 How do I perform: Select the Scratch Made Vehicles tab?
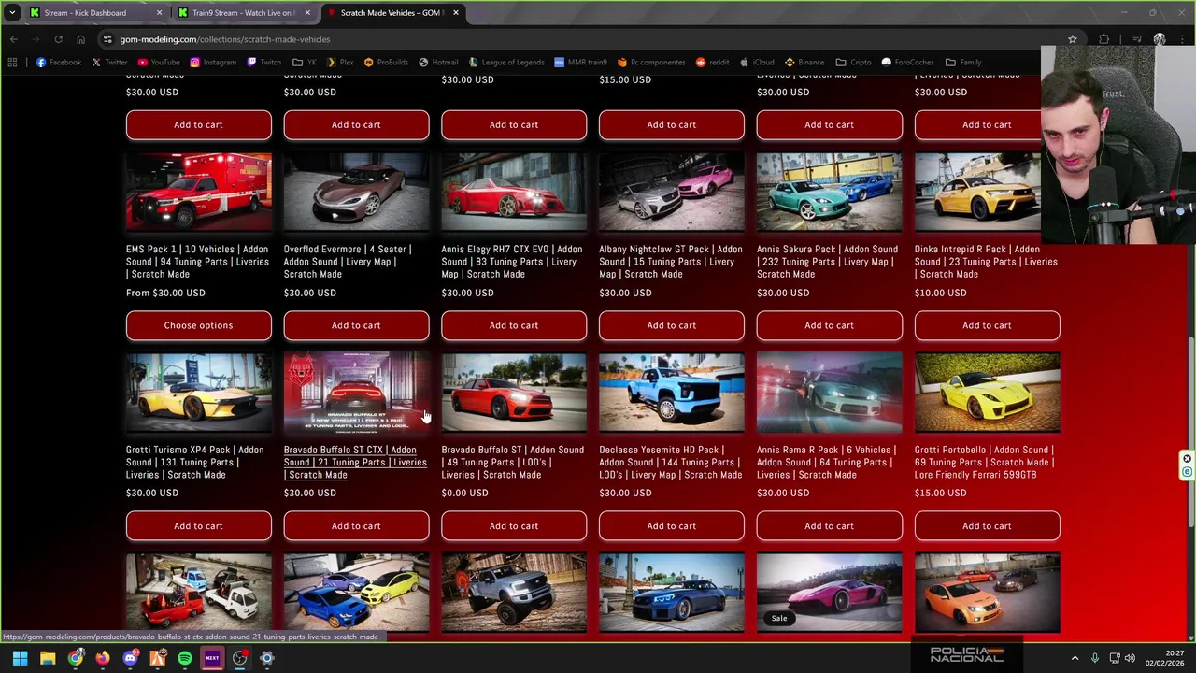391,13
